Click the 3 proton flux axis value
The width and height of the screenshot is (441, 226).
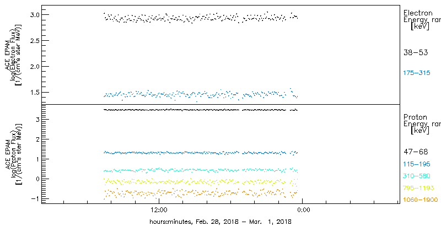(x=36, y=120)
